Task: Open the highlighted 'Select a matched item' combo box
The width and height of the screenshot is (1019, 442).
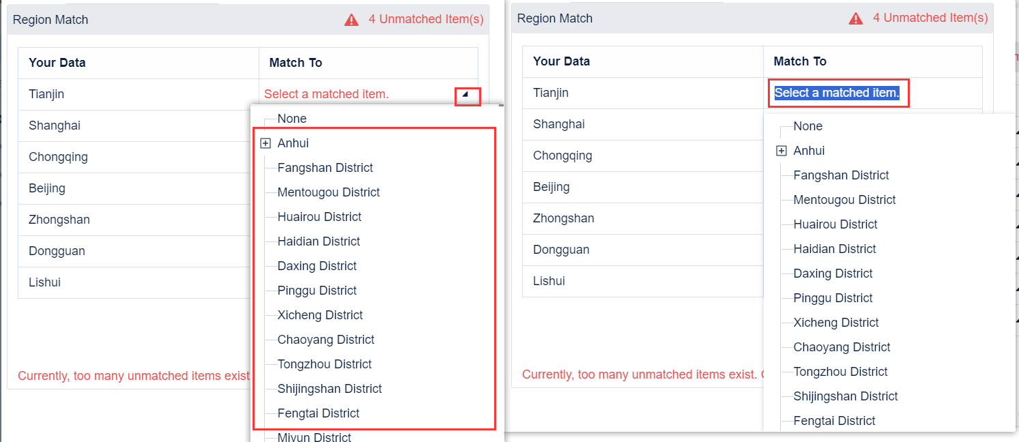Action: pos(838,92)
